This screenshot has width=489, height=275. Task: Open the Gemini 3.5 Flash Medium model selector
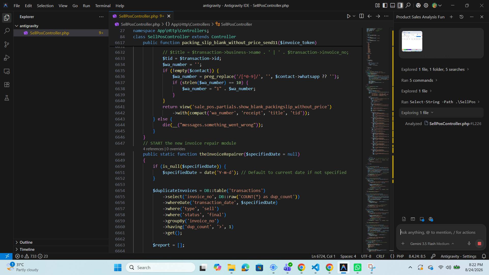(432, 244)
